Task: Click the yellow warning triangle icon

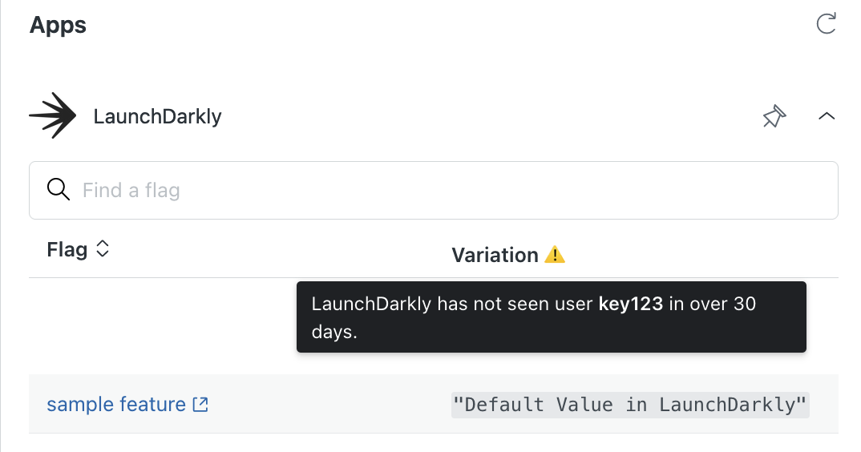Action: 555,255
